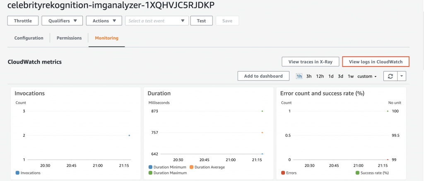424x181 pixels.
Task: Select the 3h time range
Action: point(309,76)
